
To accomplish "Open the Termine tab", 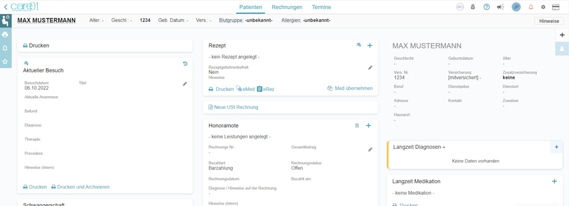I will pos(321,7).
